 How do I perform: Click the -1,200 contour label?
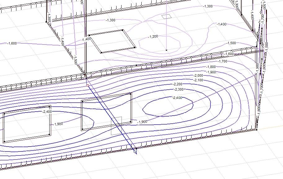click(x=153, y=36)
